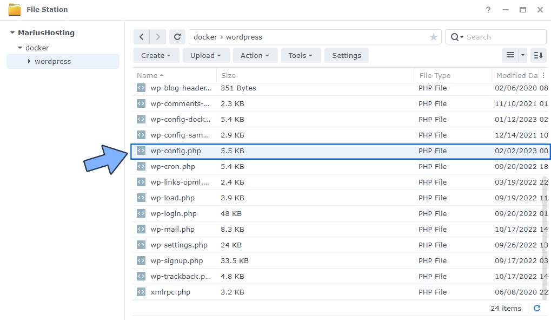The width and height of the screenshot is (551, 320).
Task: Click the File Station folder logo
Action: point(15,10)
